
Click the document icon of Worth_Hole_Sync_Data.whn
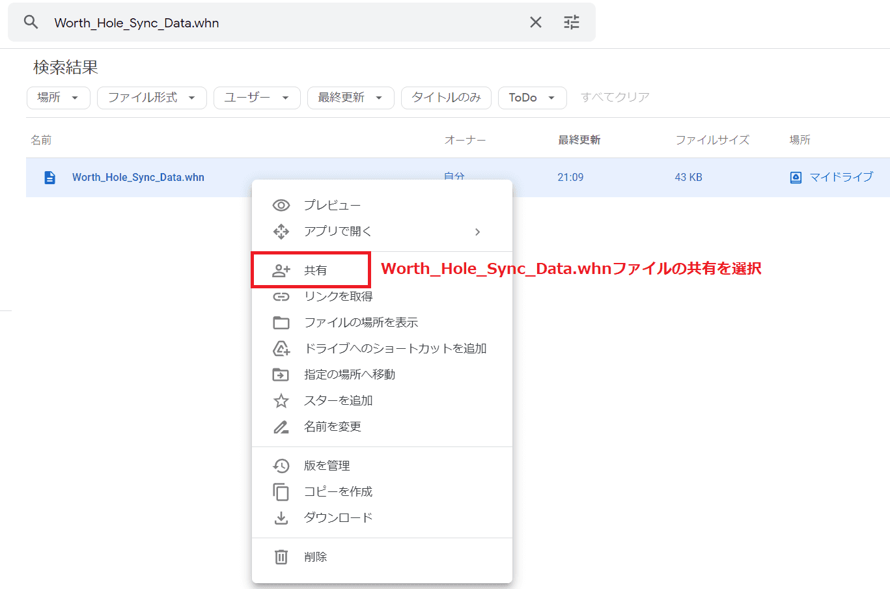click(x=49, y=177)
